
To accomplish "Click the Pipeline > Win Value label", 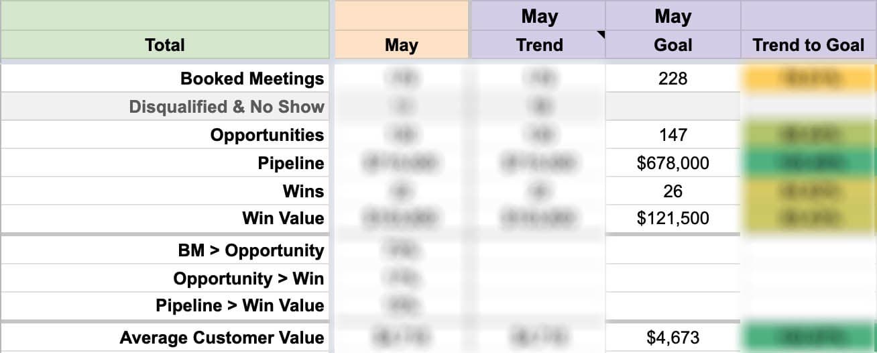I will 240,305.
